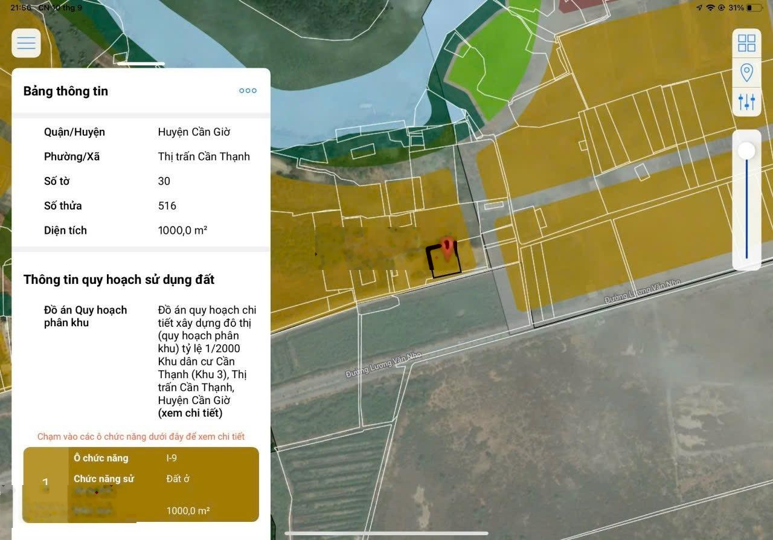The height and width of the screenshot is (540, 773).
Task: Tap the panel drag handle bar
Action: 141,63
